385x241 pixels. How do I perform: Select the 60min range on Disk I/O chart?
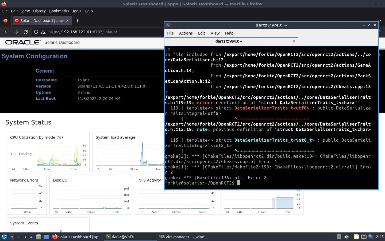click(x=91, y=212)
